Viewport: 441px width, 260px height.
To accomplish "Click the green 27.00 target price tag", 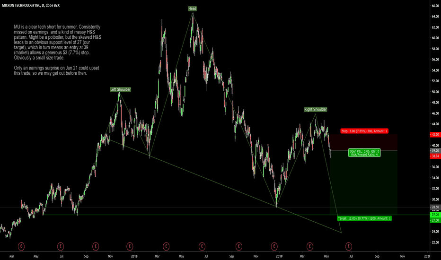I will pyautogui.click(x=435, y=220).
